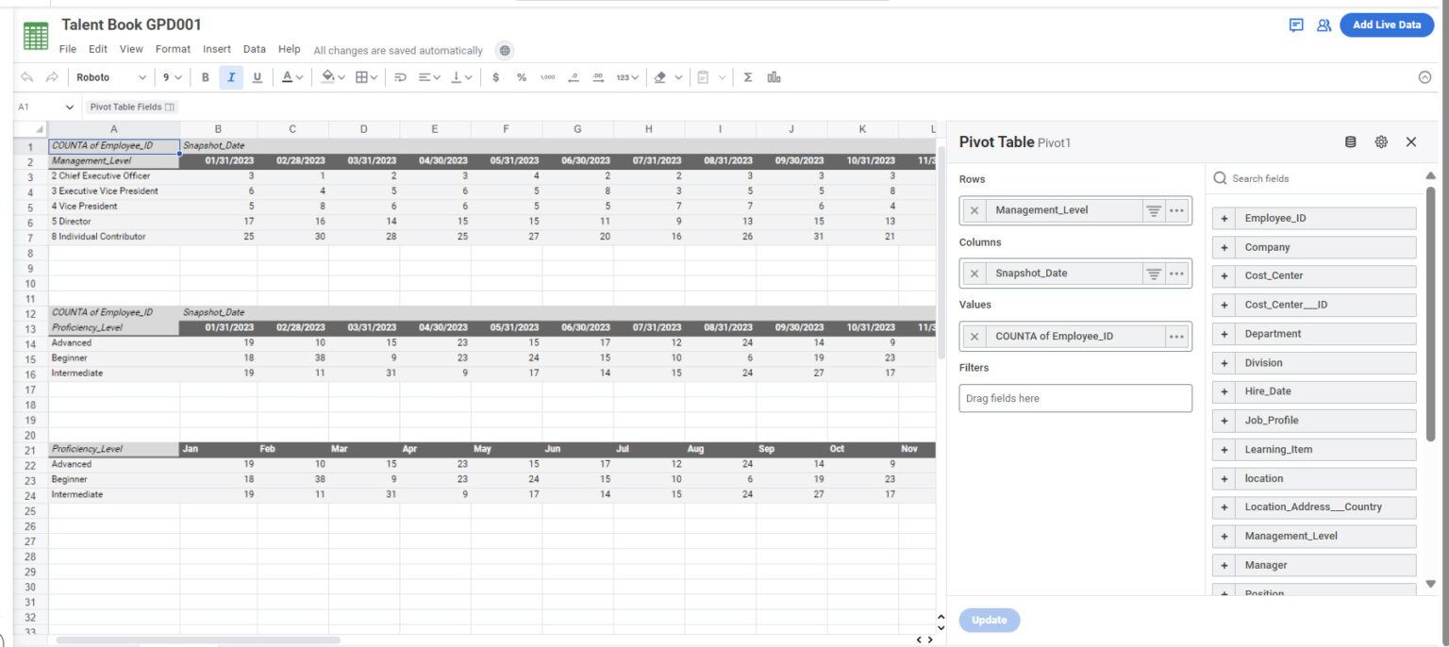The height and width of the screenshot is (647, 1449).
Task: Open the font family dropdown showing Roboto
Action: (x=110, y=76)
